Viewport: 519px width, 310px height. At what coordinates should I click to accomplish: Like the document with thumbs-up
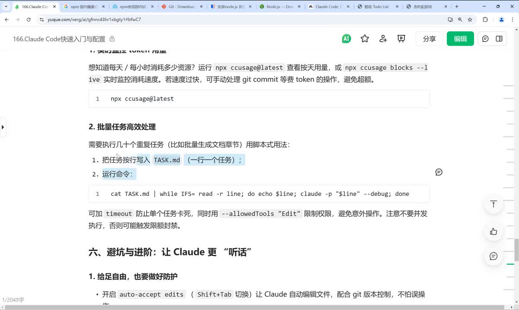pyautogui.click(x=494, y=232)
